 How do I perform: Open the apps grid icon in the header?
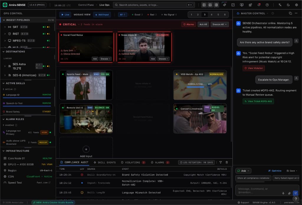pyautogui.click(x=250, y=5)
